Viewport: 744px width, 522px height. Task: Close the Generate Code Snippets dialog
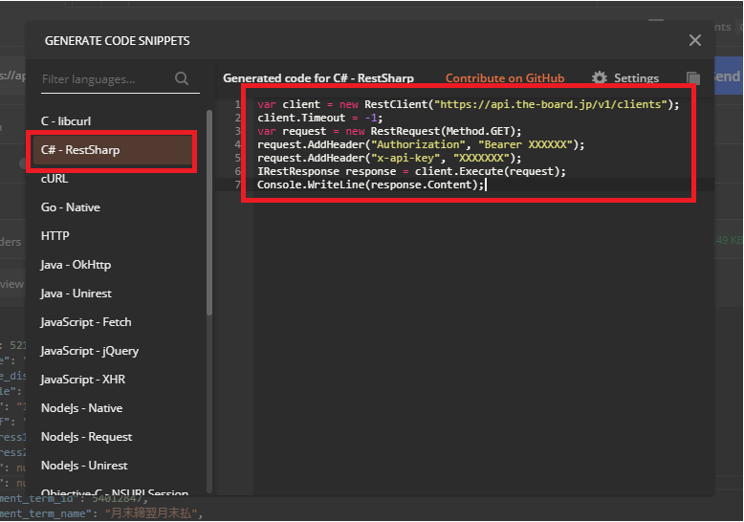695,40
